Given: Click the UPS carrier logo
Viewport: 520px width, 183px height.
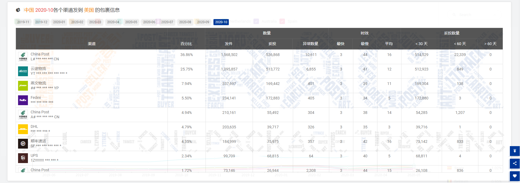Looking at the screenshot, I should [23, 158].
